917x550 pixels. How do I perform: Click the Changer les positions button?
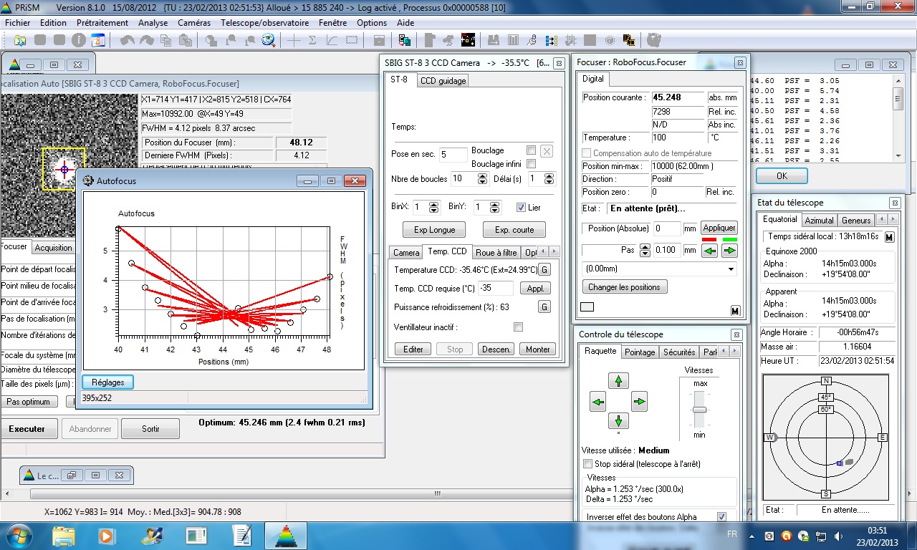coord(625,287)
